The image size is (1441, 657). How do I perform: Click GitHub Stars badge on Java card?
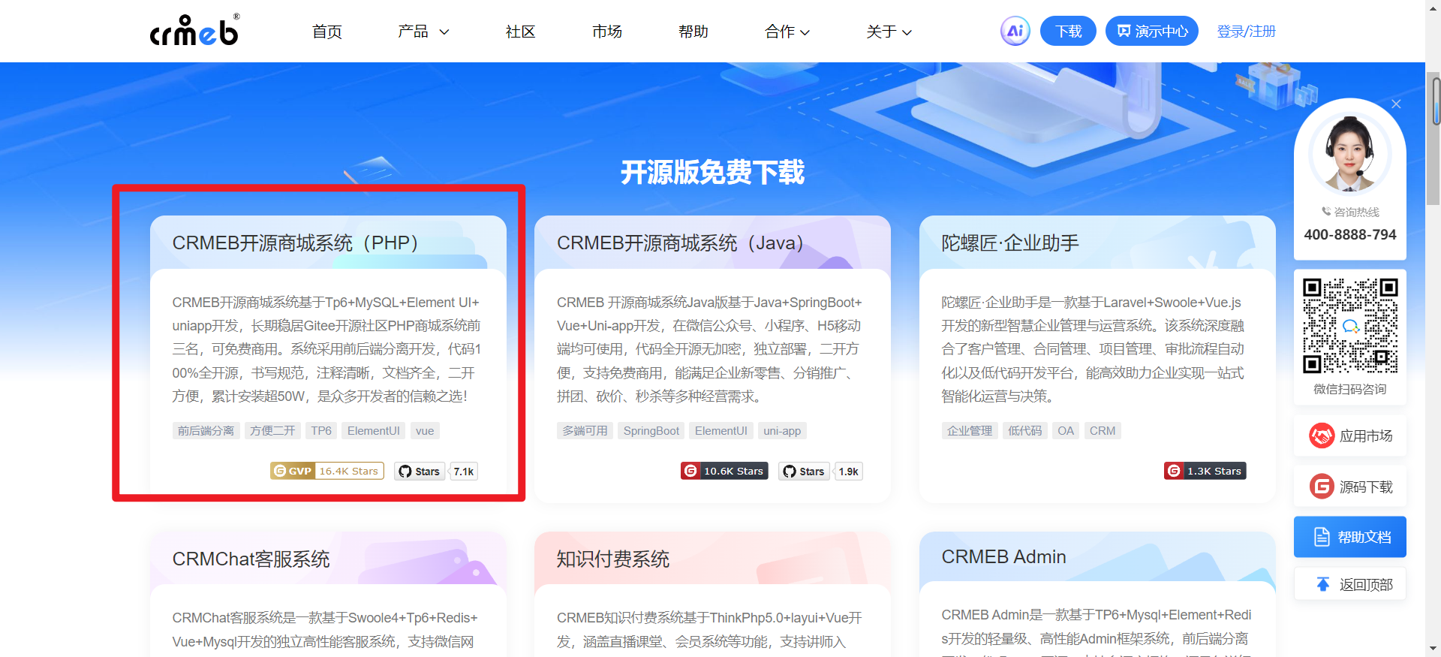[x=804, y=471]
